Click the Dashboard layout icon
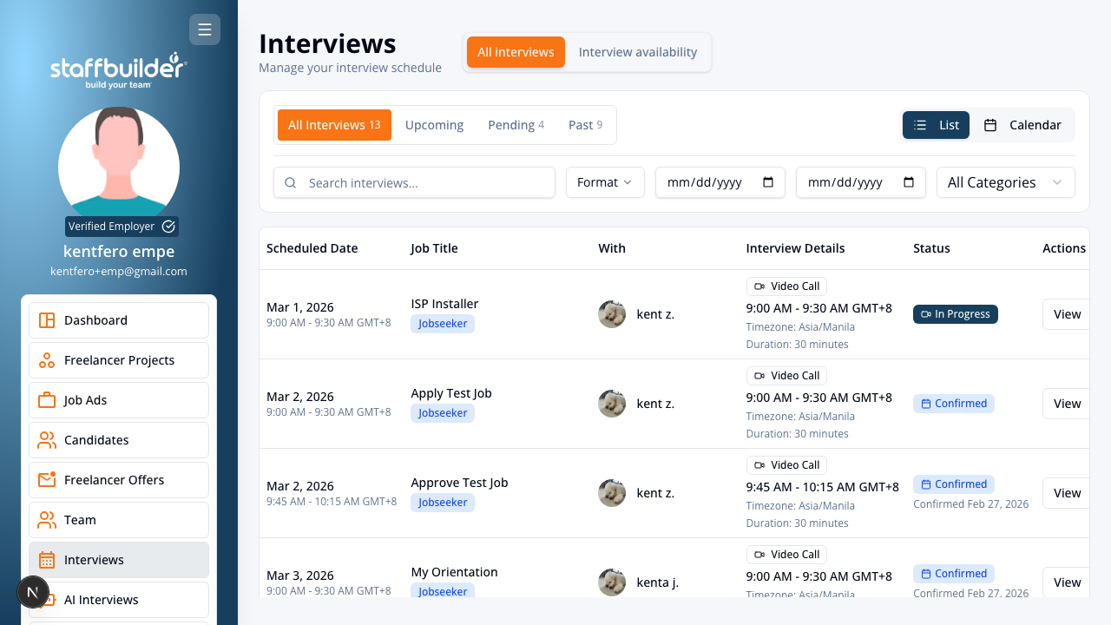 click(47, 320)
